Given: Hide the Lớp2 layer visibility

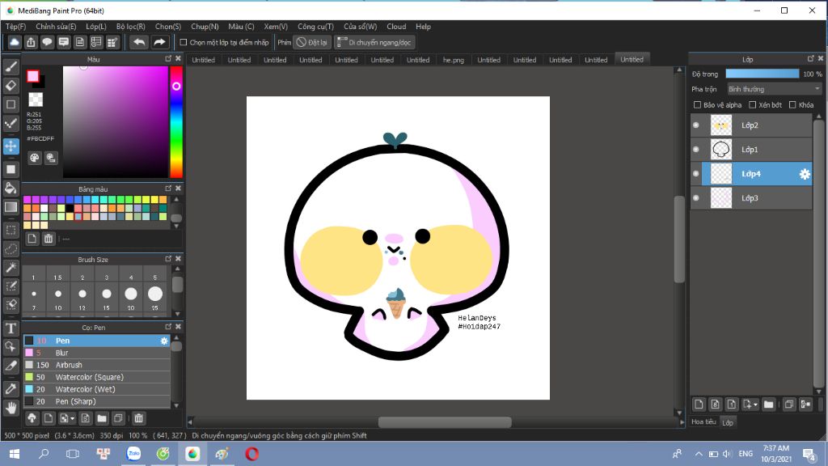Looking at the screenshot, I should coord(696,125).
